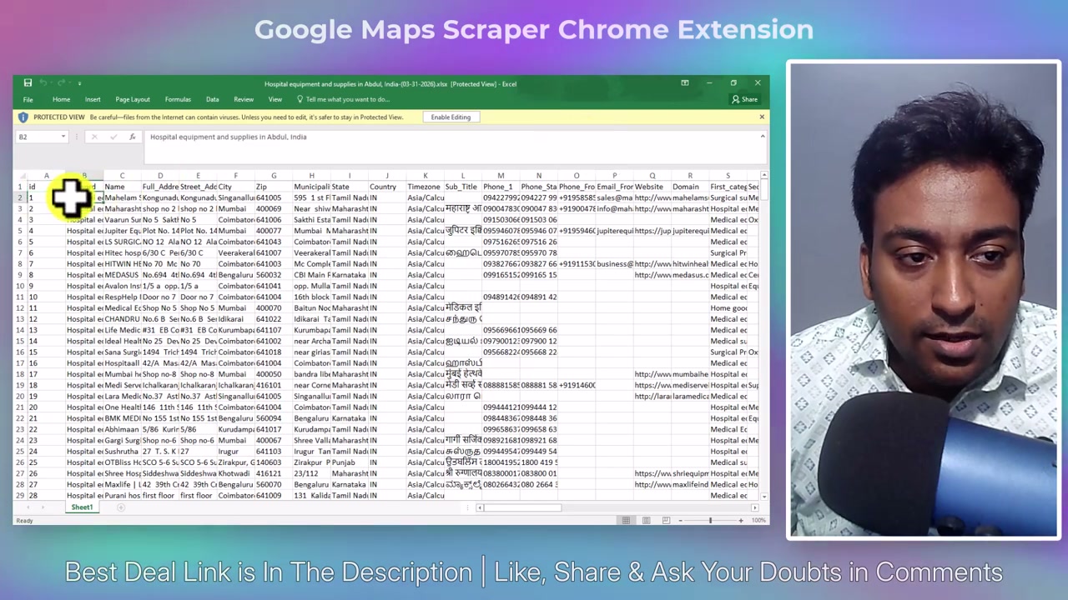Image resolution: width=1068 pixels, height=600 pixels.
Task: Click the Timezone header cell
Action: [425, 187]
